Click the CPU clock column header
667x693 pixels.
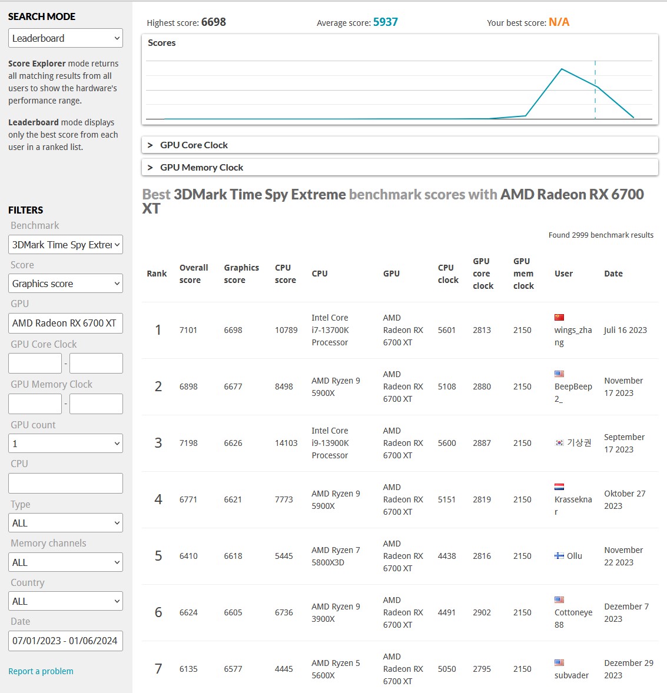[x=448, y=274]
